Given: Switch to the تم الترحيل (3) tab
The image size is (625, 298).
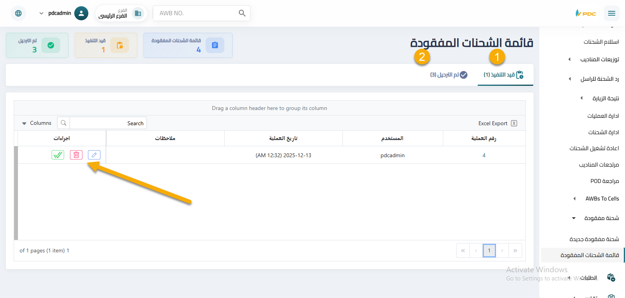Looking at the screenshot, I should point(449,74).
